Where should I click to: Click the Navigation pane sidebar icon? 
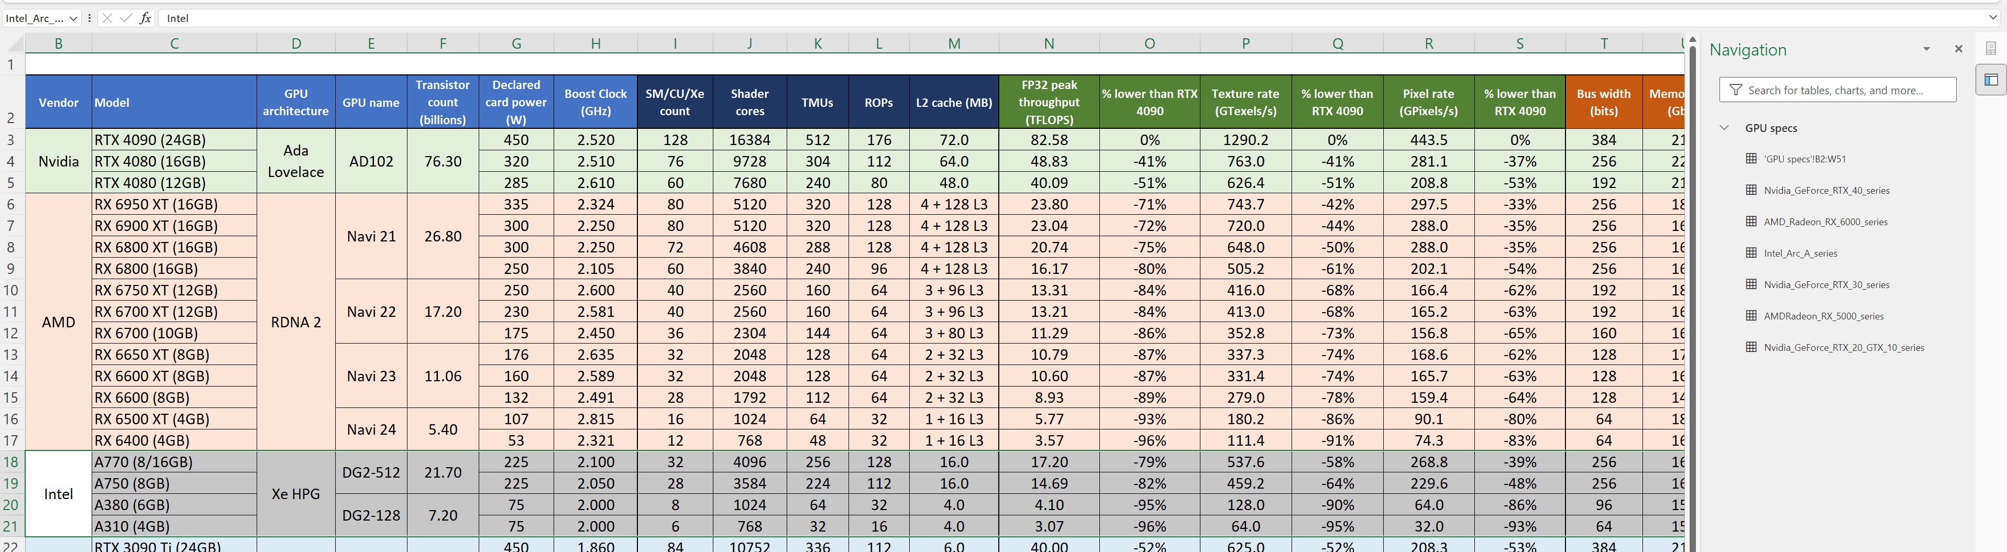click(x=1991, y=80)
